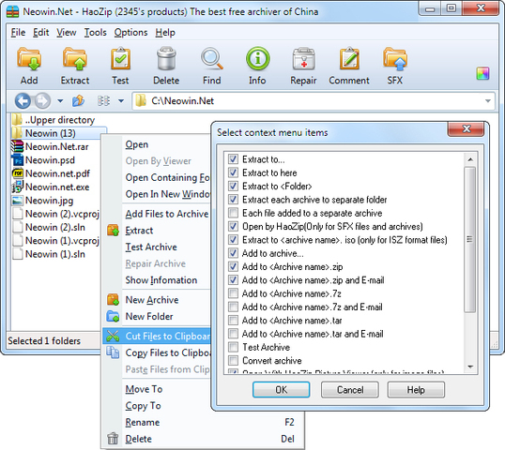
Task: Check 'Add to <Archive name>.7z' option
Action: tap(233, 293)
